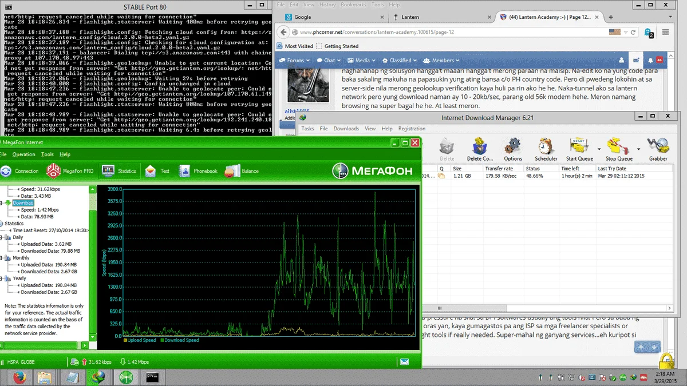Image resolution: width=687 pixels, height=386 pixels.
Task: Expand the Classified dropdown menu
Action: 400,60
